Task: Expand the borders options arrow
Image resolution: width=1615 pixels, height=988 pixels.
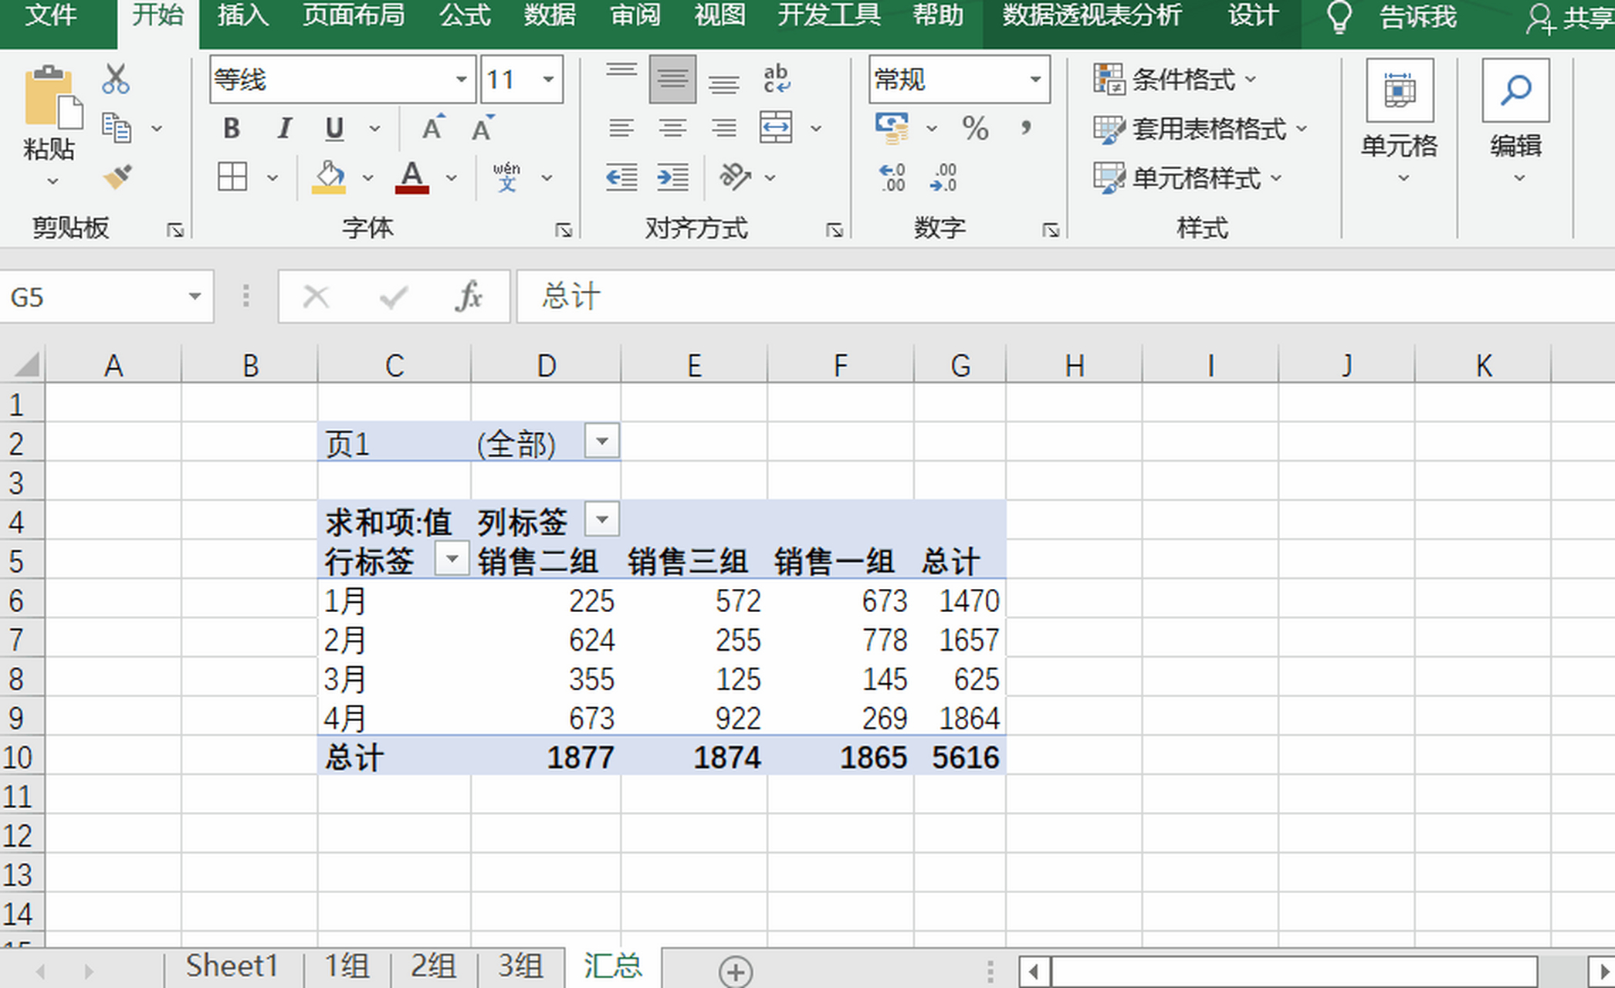Action: 273,178
